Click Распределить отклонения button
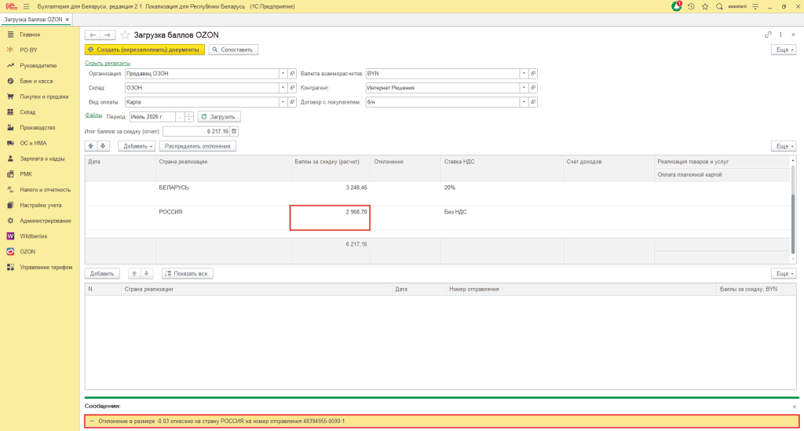The width and height of the screenshot is (804, 431). pyautogui.click(x=197, y=146)
